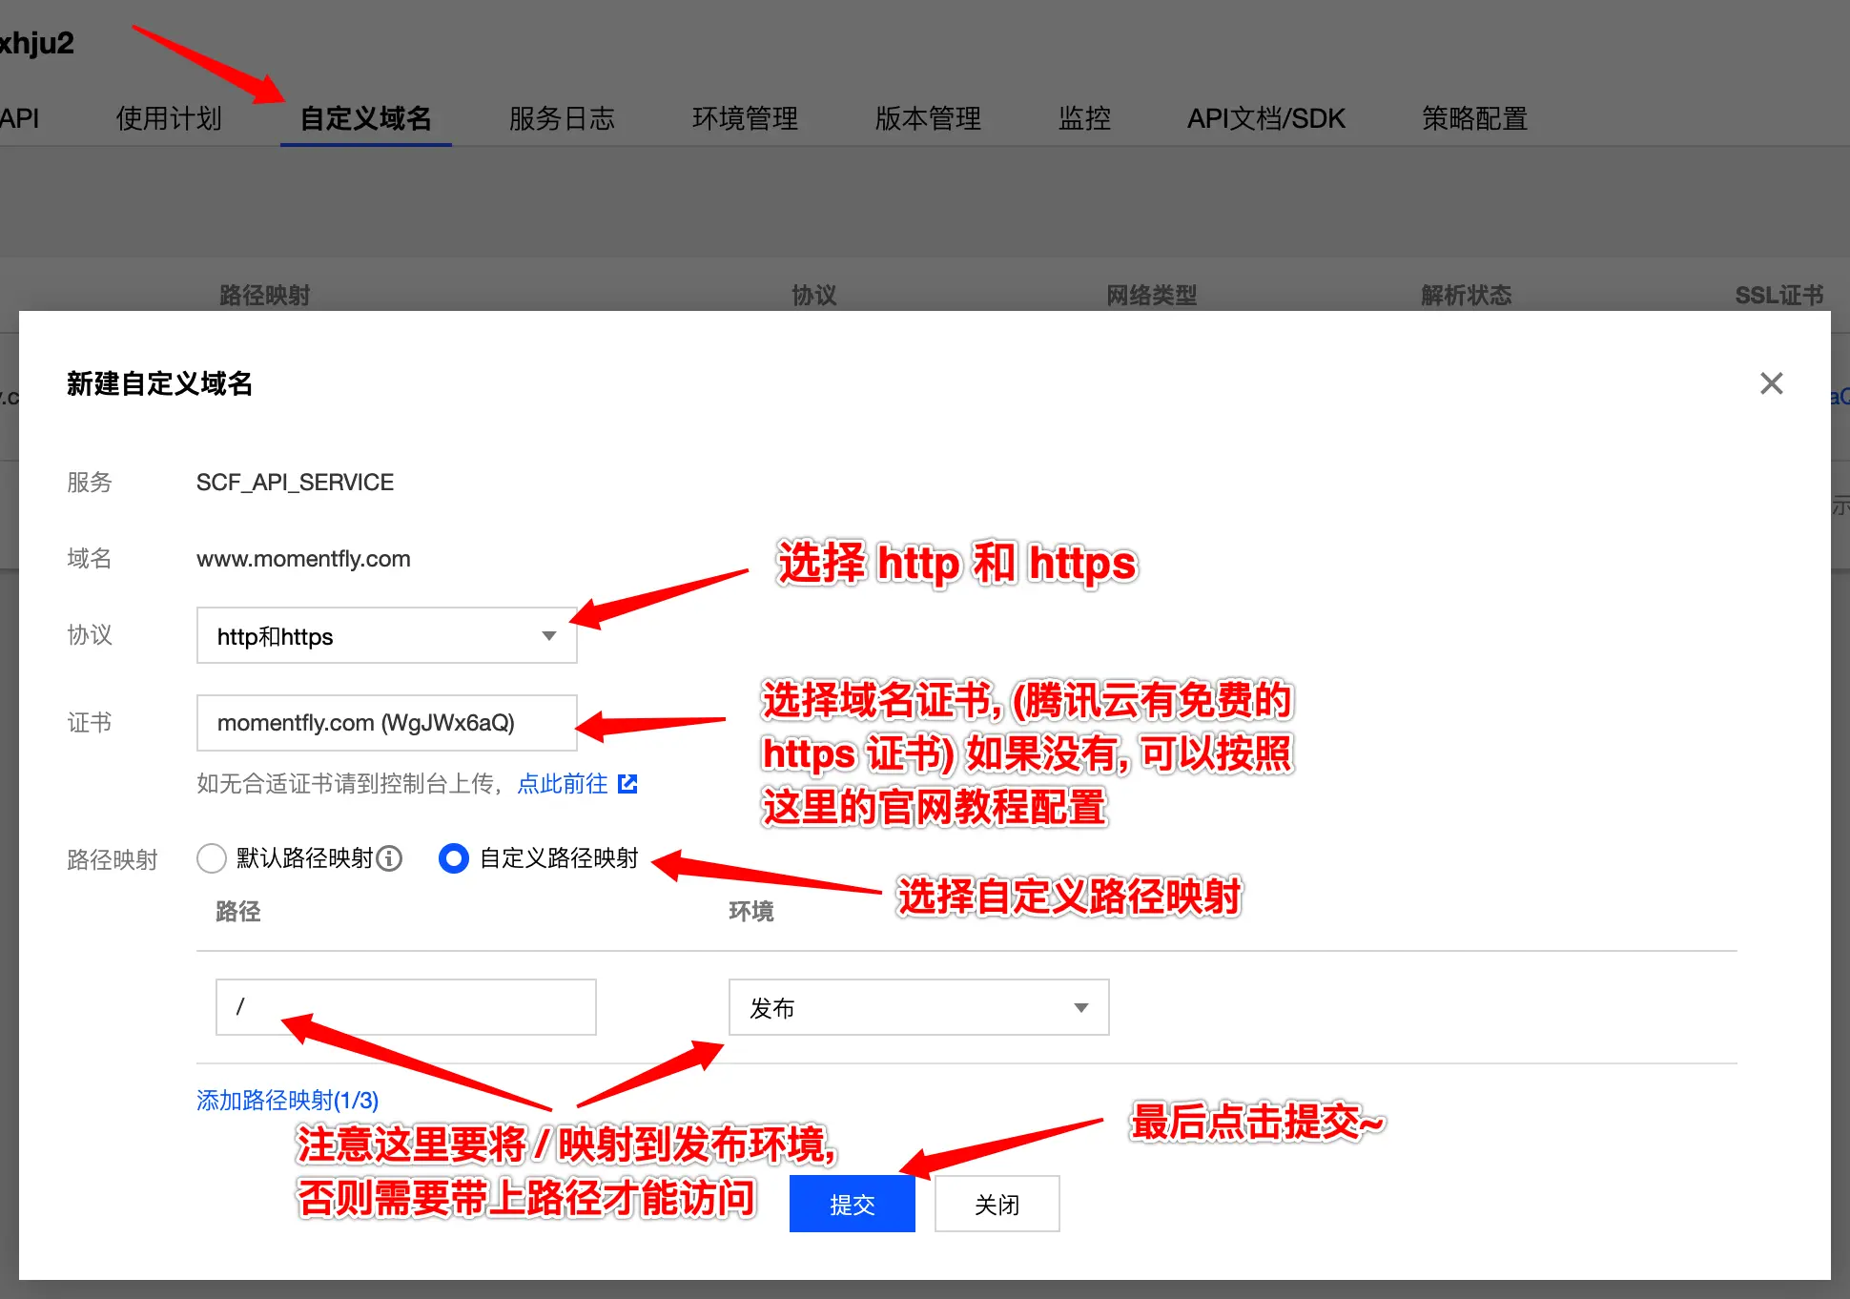This screenshot has width=1850, height=1299.
Task: Click 添加路径映射(1/3) to add a mapping
Action: pos(286,1100)
